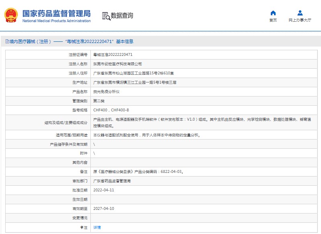Click the document icon beside 境内医疗器械
321x234 pixels.
[x=7, y=41]
